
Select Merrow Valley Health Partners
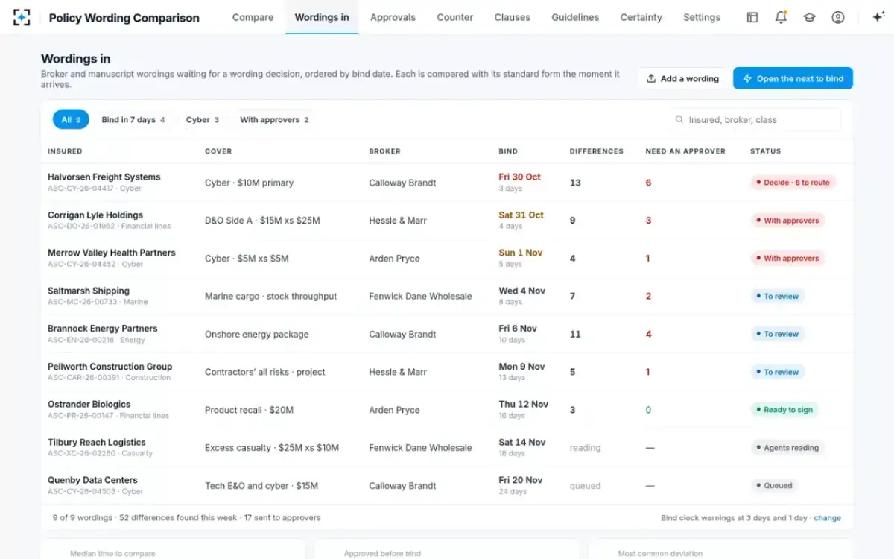pyautogui.click(x=447, y=259)
